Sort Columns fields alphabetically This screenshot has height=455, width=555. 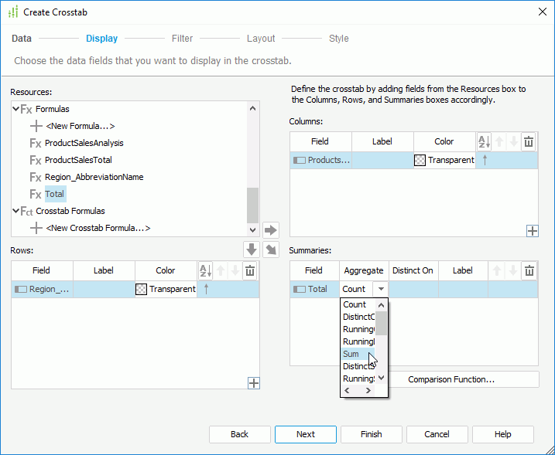tap(484, 141)
